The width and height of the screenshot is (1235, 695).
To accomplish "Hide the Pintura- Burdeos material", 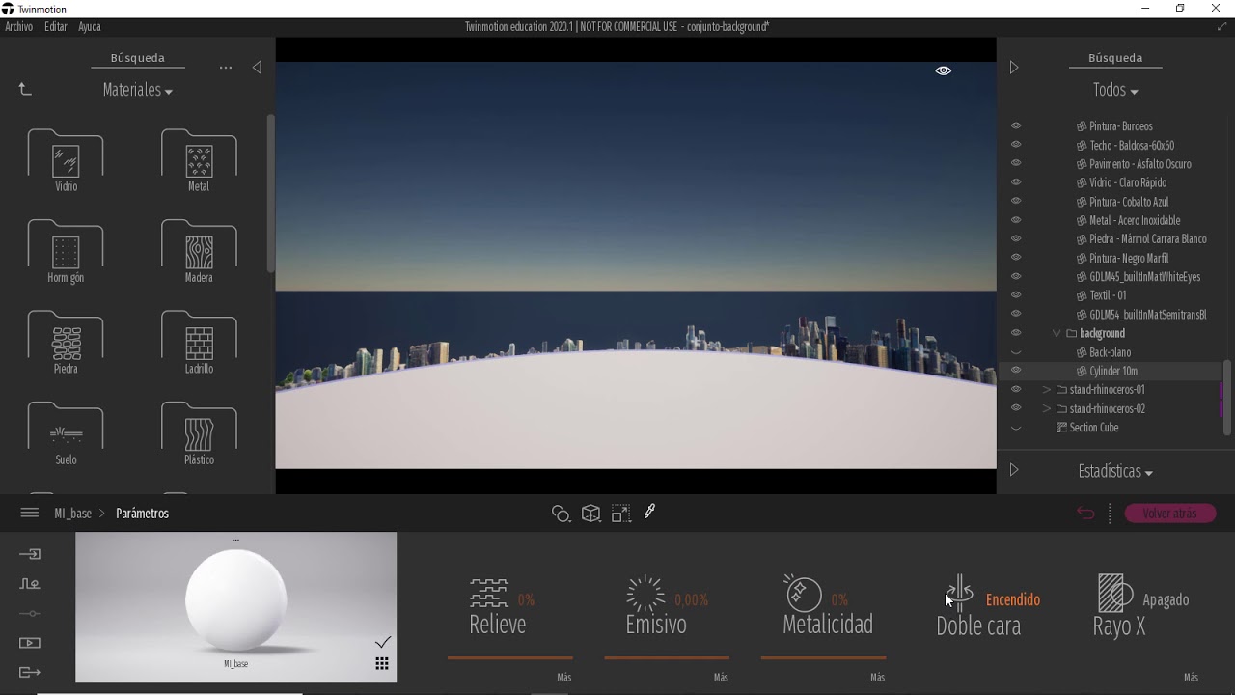I will (1016, 125).
